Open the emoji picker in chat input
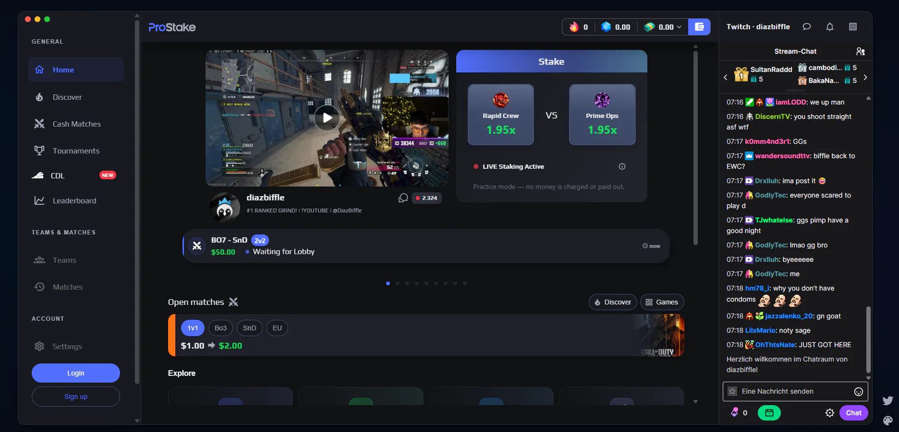Screen dimensions: 899x432 (x=859, y=392)
